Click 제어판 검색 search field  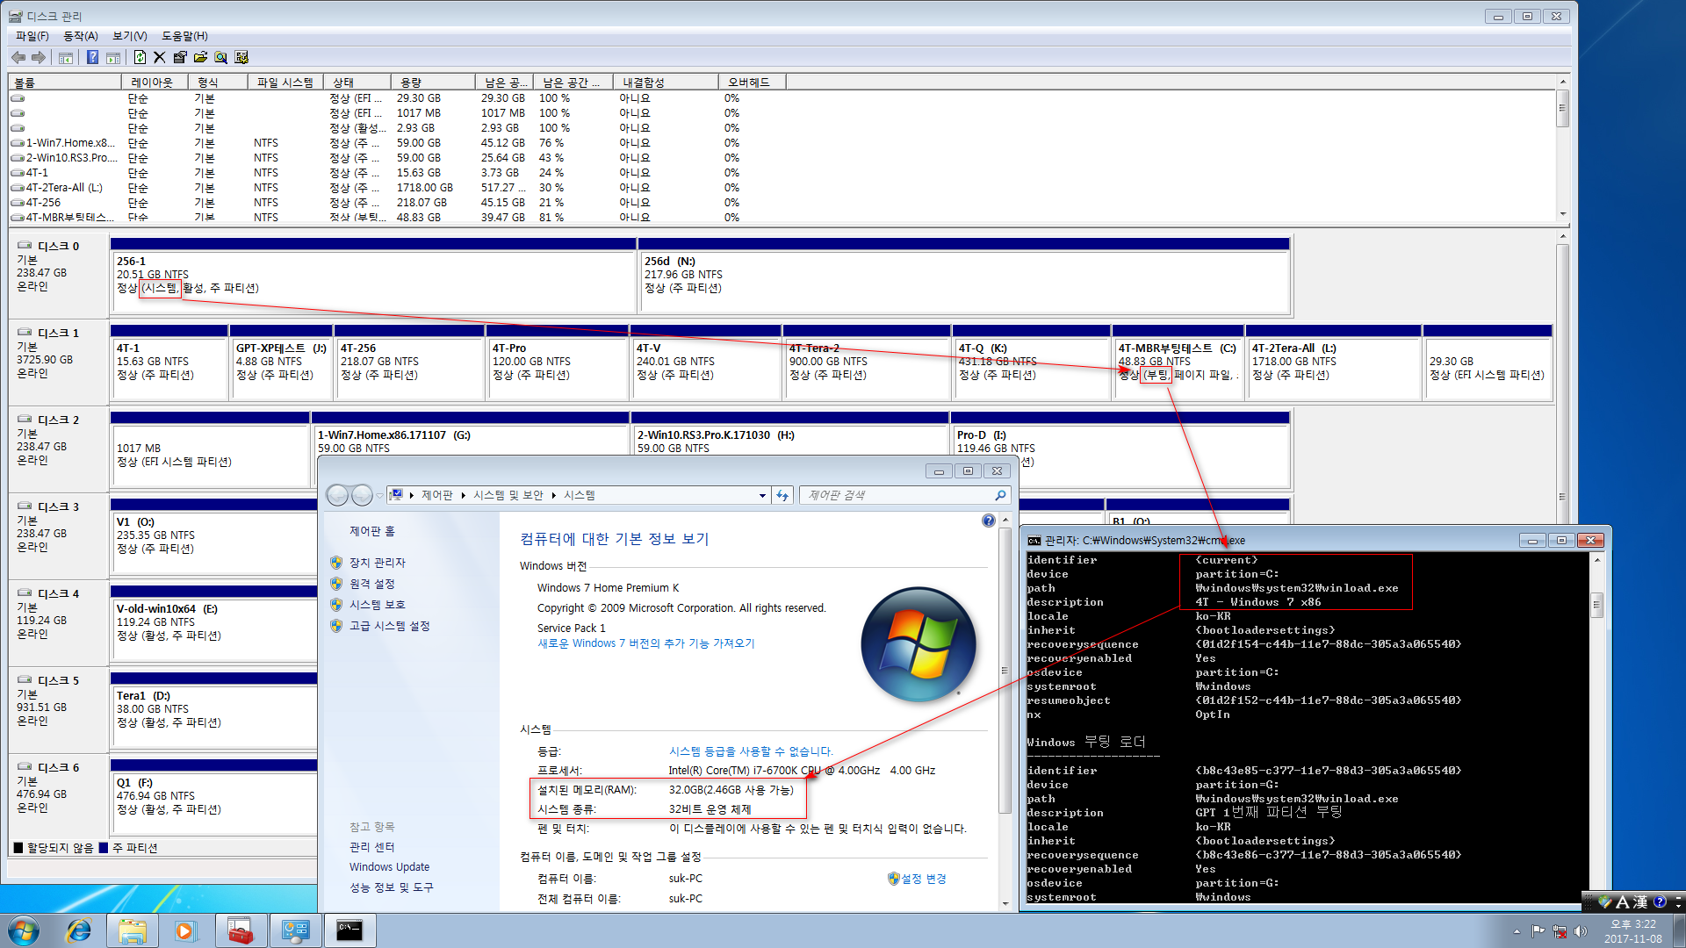pyautogui.click(x=904, y=496)
